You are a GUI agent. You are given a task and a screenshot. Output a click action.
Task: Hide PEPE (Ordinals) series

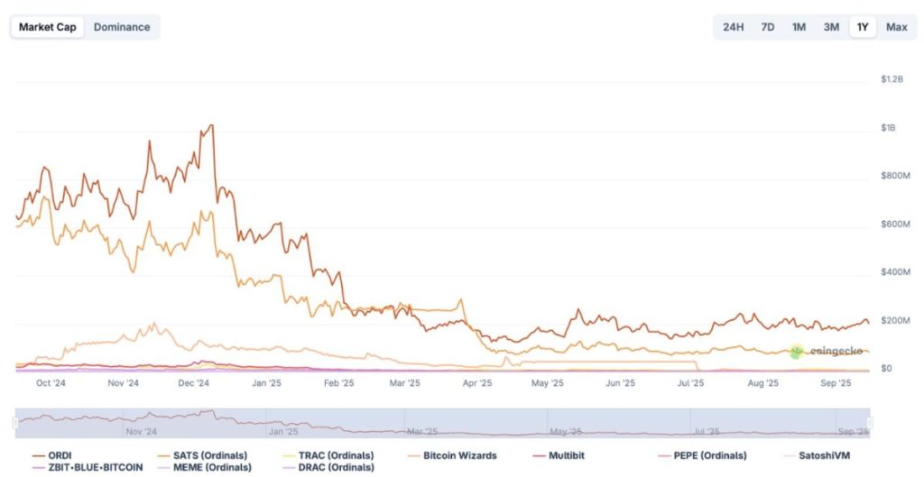(702, 455)
